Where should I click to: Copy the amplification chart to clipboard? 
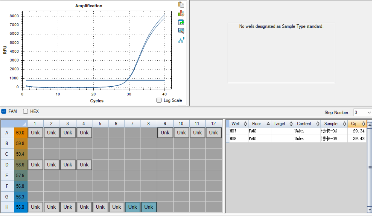pos(181,5)
